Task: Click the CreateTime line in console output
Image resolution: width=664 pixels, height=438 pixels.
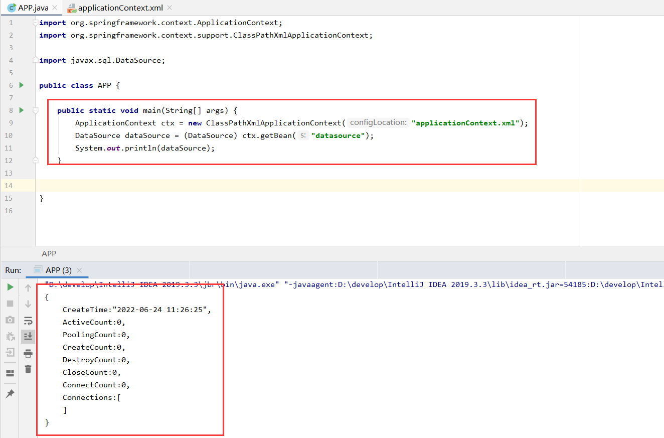Action: [137, 310]
